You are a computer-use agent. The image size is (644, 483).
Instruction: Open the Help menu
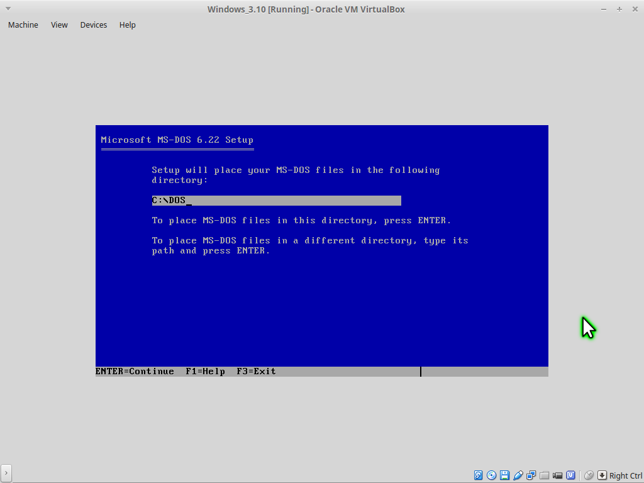tap(127, 25)
